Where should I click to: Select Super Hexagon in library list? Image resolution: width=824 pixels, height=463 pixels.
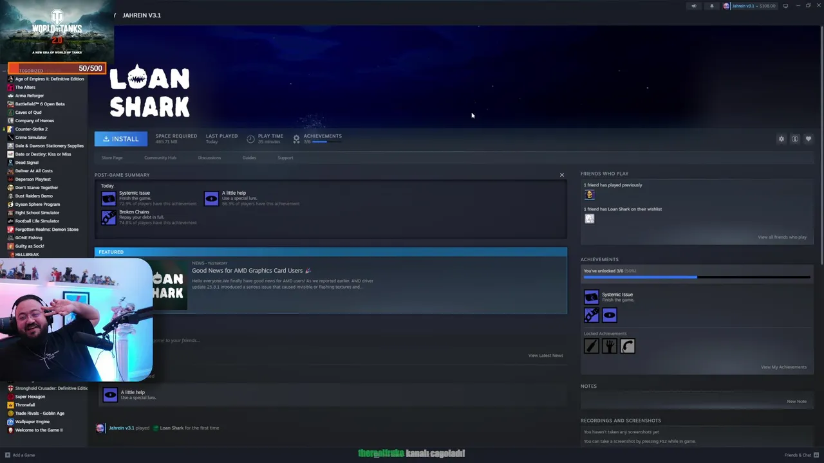tap(30, 396)
